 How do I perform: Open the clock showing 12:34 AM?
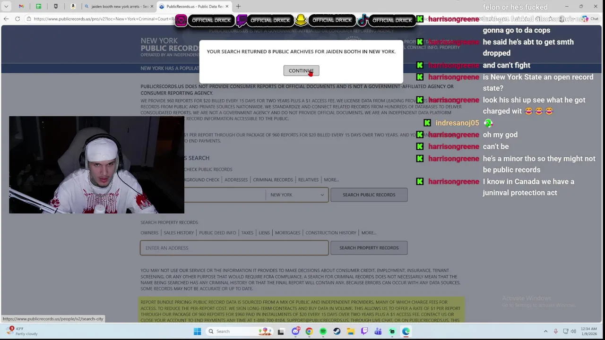(x=590, y=331)
